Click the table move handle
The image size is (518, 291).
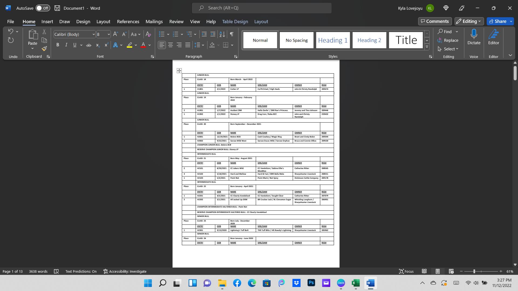coord(179,71)
